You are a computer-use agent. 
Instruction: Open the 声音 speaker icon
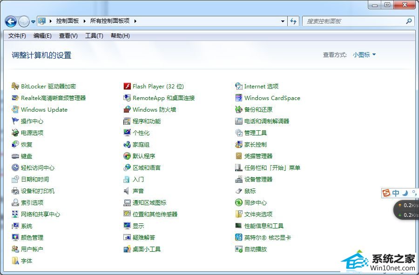click(127, 191)
